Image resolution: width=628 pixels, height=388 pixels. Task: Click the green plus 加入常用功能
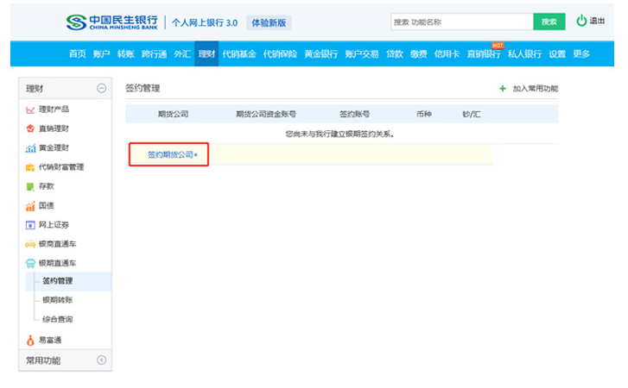pos(503,89)
